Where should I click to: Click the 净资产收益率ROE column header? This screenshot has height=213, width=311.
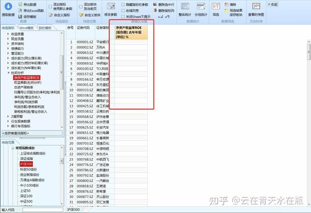pyautogui.click(x=131, y=32)
